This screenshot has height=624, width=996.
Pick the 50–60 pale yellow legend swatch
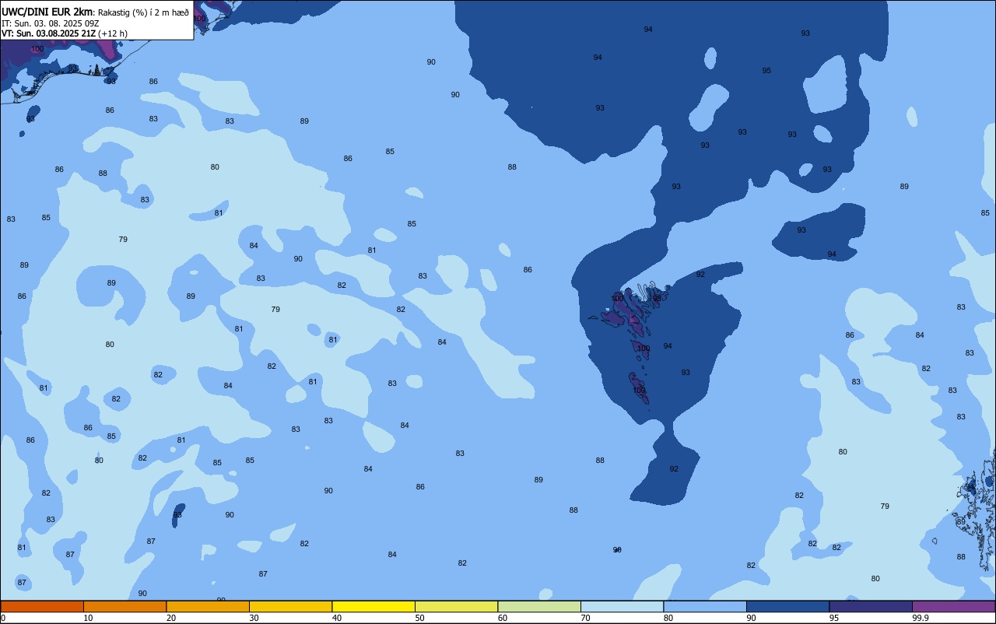[456, 606]
